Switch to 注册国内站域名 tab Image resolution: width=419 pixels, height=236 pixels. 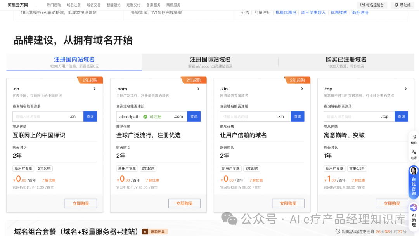(x=74, y=62)
